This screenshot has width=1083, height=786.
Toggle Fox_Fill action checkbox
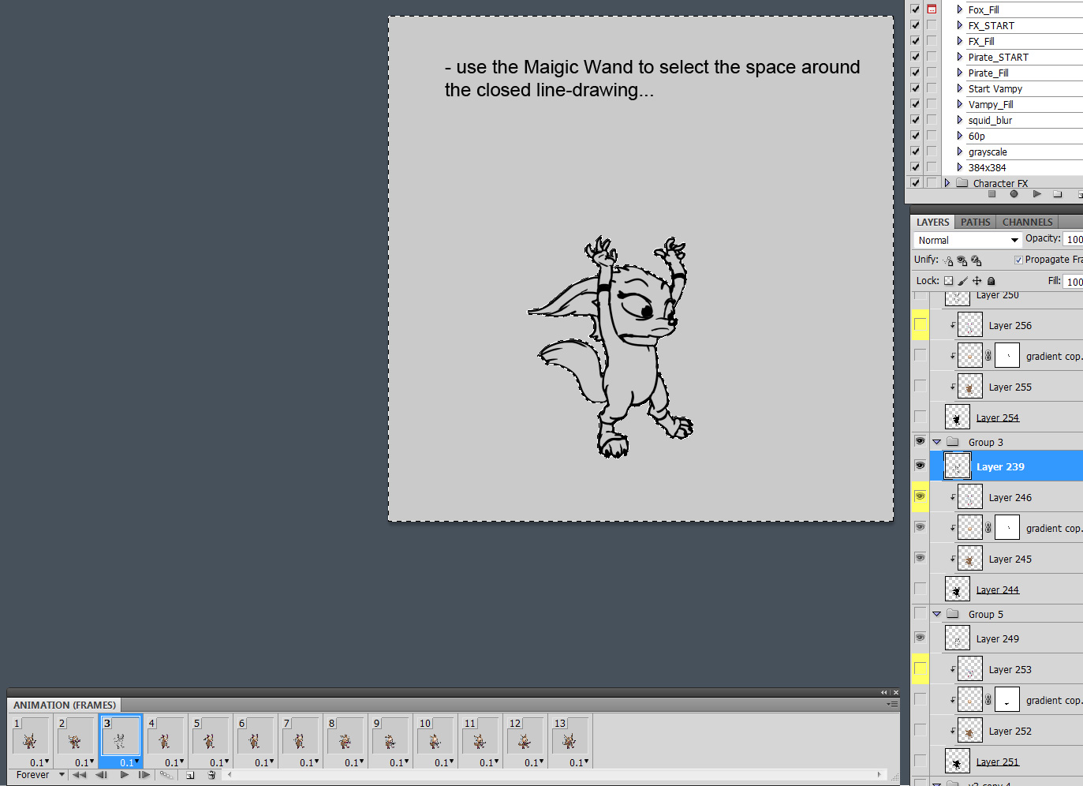pyautogui.click(x=915, y=9)
